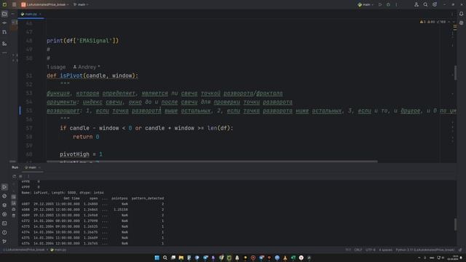Image resolution: width=466 pixels, height=262 pixels.
Task: Run the main configuration
Action: [380, 5]
